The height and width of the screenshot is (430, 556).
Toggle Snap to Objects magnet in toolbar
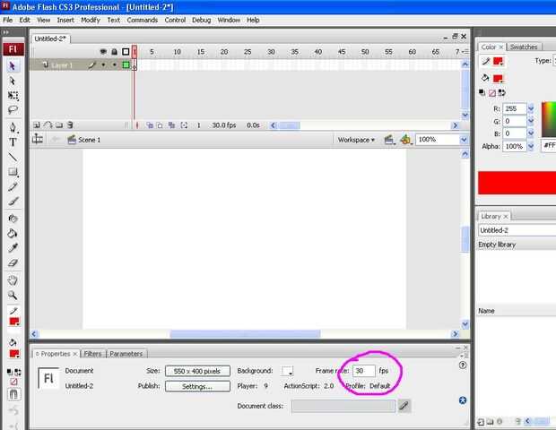tap(13, 394)
